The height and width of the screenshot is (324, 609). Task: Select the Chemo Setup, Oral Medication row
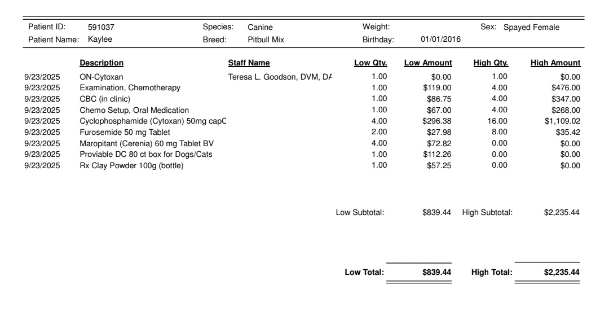134,110
